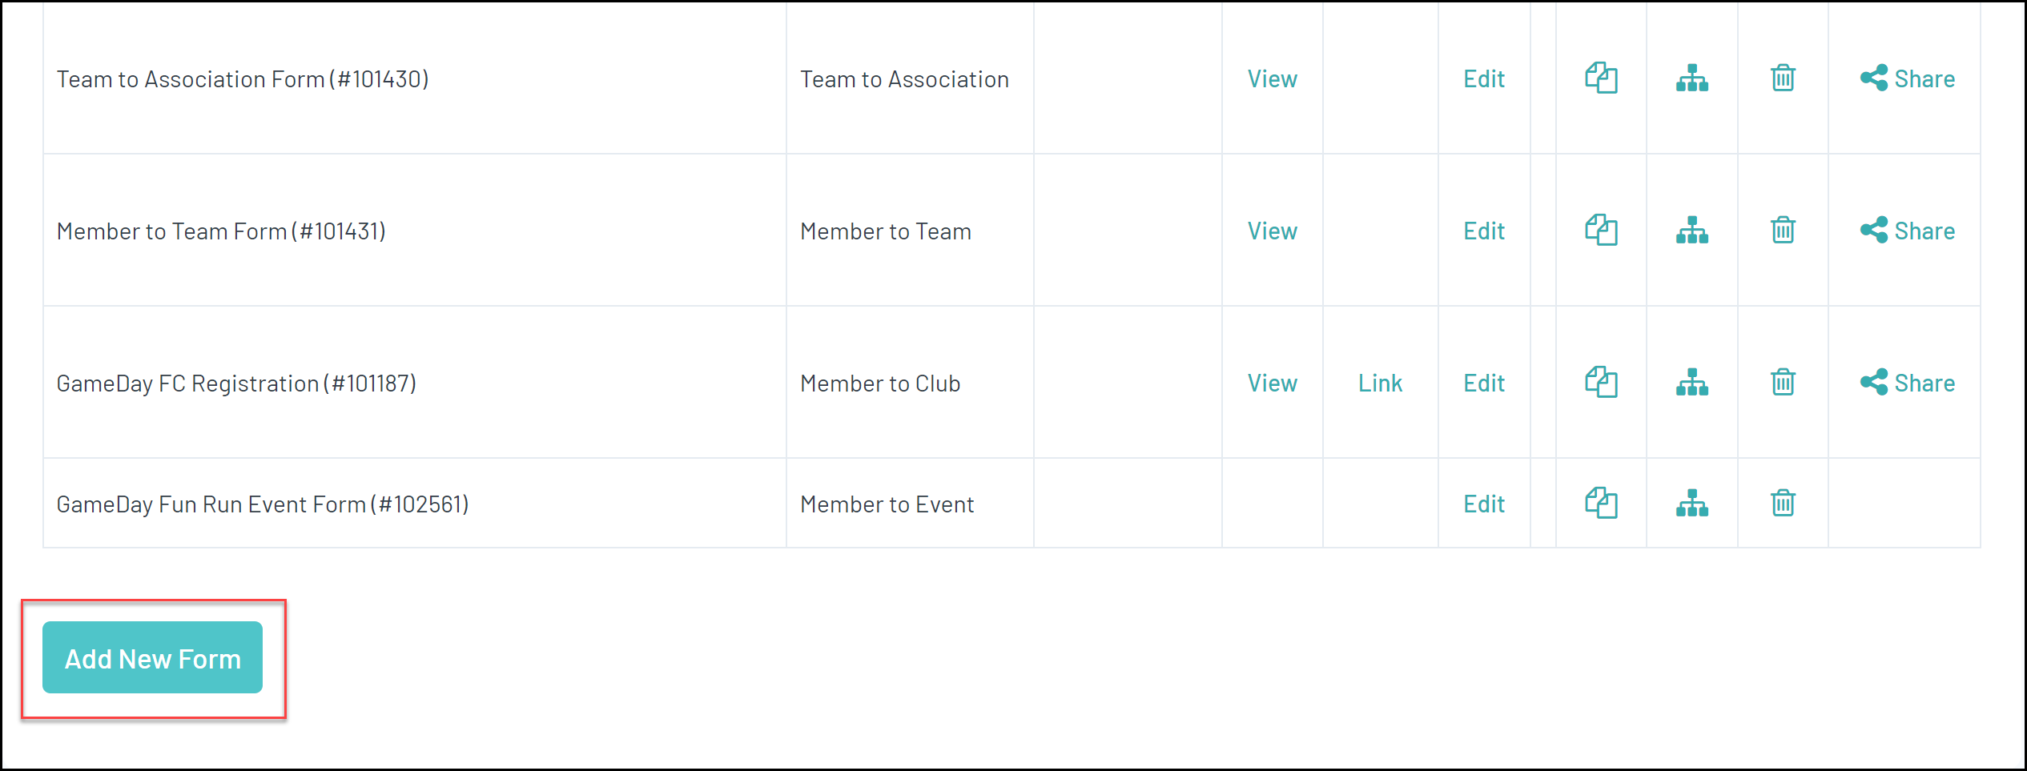The width and height of the screenshot is (2027, 771).
Task: Copy the GameDay FC Registration form
Action: click(x=1601, y=383)
